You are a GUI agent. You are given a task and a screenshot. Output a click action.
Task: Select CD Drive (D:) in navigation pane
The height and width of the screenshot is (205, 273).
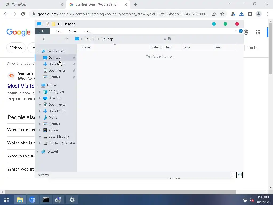(62, 143)
